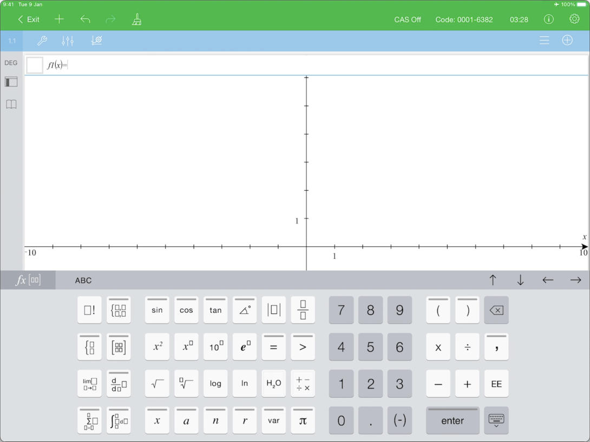
Task: Tap Exit to leave the document
Action: (29, 19)
